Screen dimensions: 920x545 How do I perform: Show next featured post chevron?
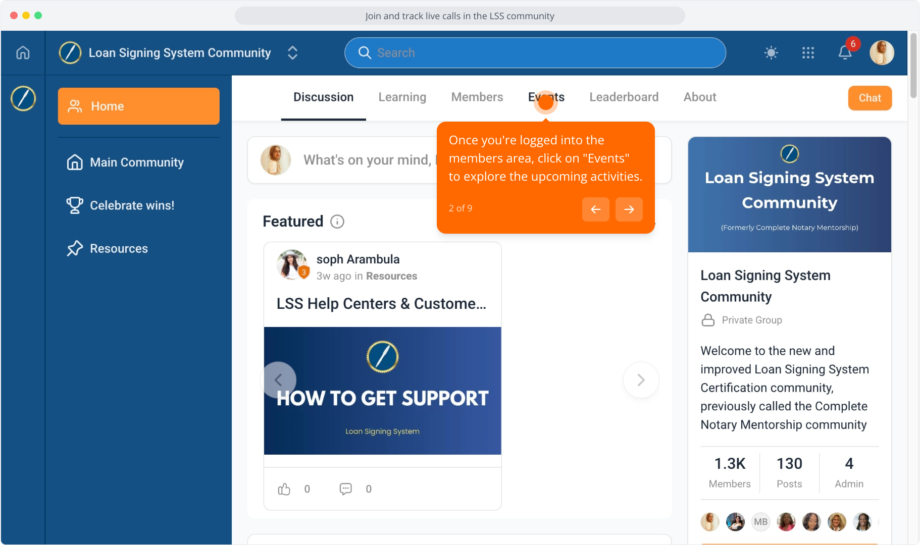[641, 379]
